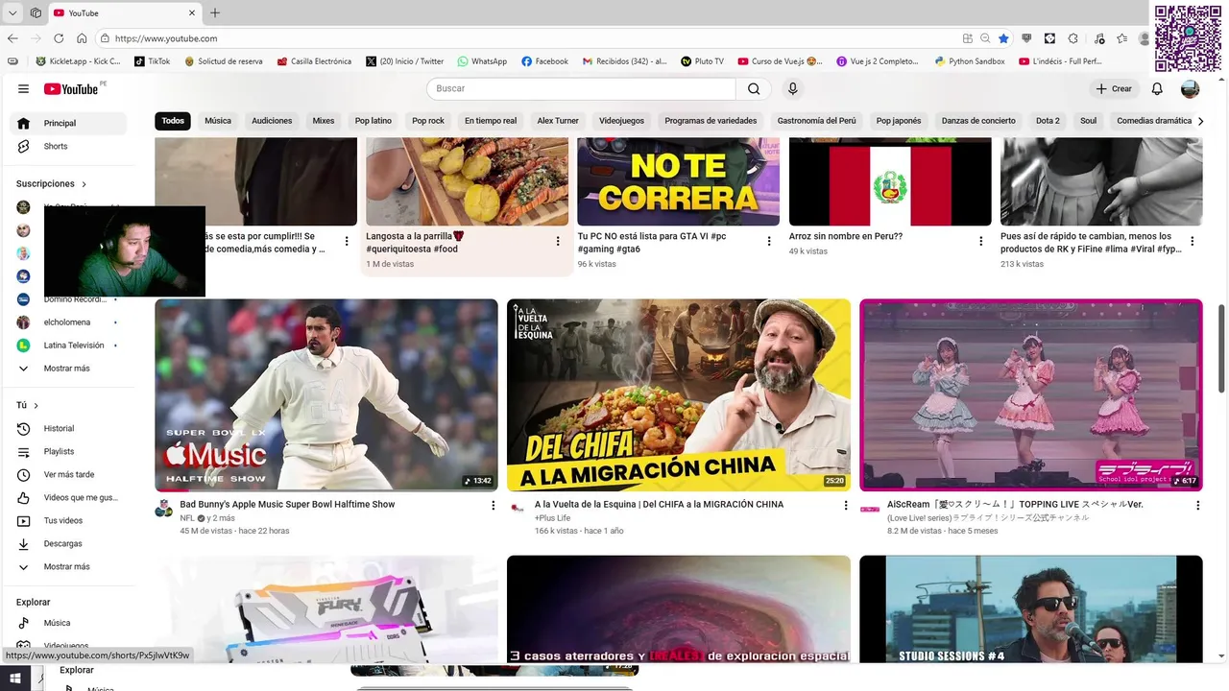Viewport: 1229px width, 691px height.
Task: Toggle the favorite star in address bar
Action: point(1003,38)
